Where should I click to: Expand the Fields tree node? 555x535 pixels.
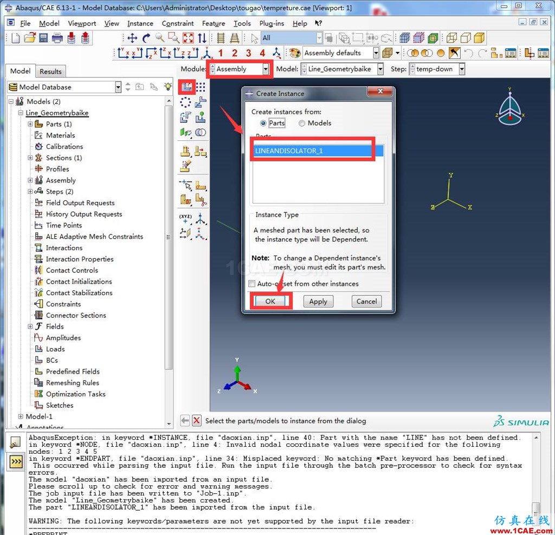(x=30, y=327)
